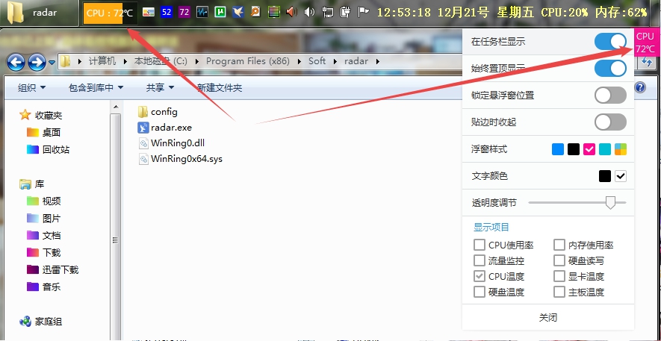Click the 关闭 button in settings panel
Image resolution: width=661 pixels, height=341 pixels.
[547, 318]
